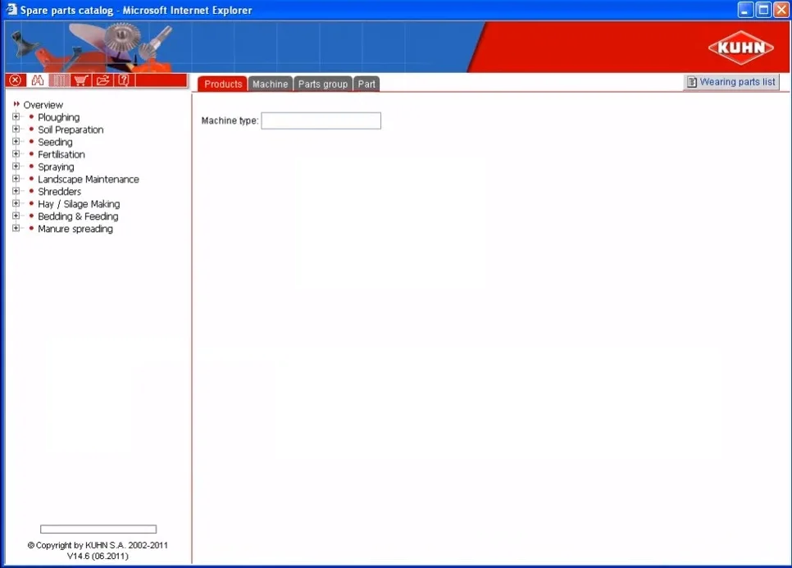Expand the Shredders tree node
Image resolution: width=792 pixels, height=568 pixels.
click(x=16, y=191)
